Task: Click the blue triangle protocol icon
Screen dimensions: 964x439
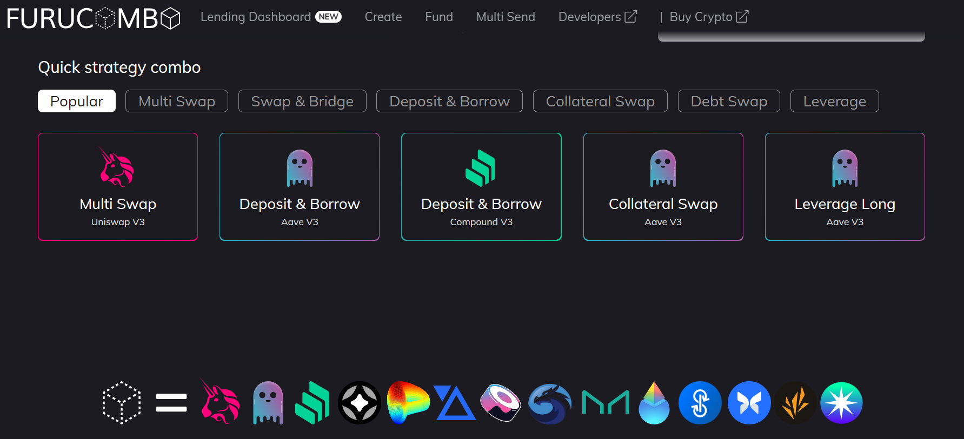Action: [x=454, y=403]
